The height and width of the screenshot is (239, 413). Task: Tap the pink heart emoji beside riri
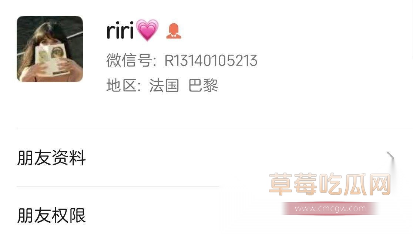coord(147,30)
